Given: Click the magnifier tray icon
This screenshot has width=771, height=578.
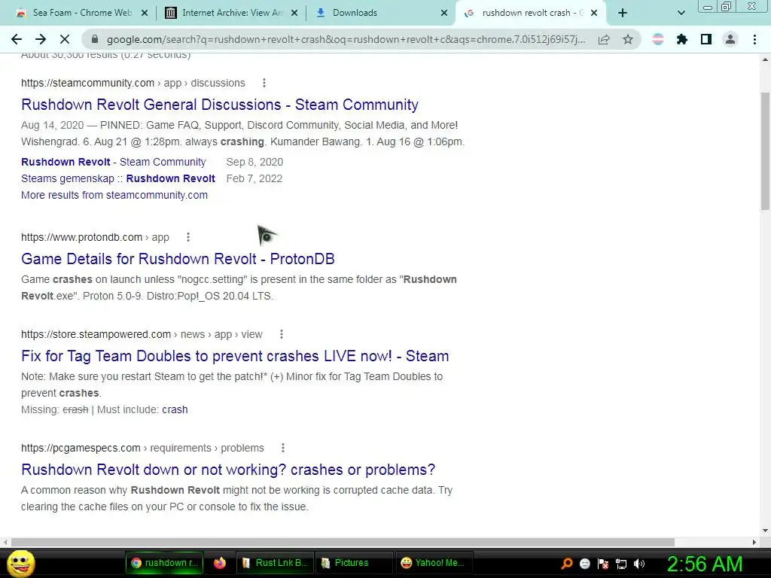Looking at the screenshot, I should pos(566,564).
